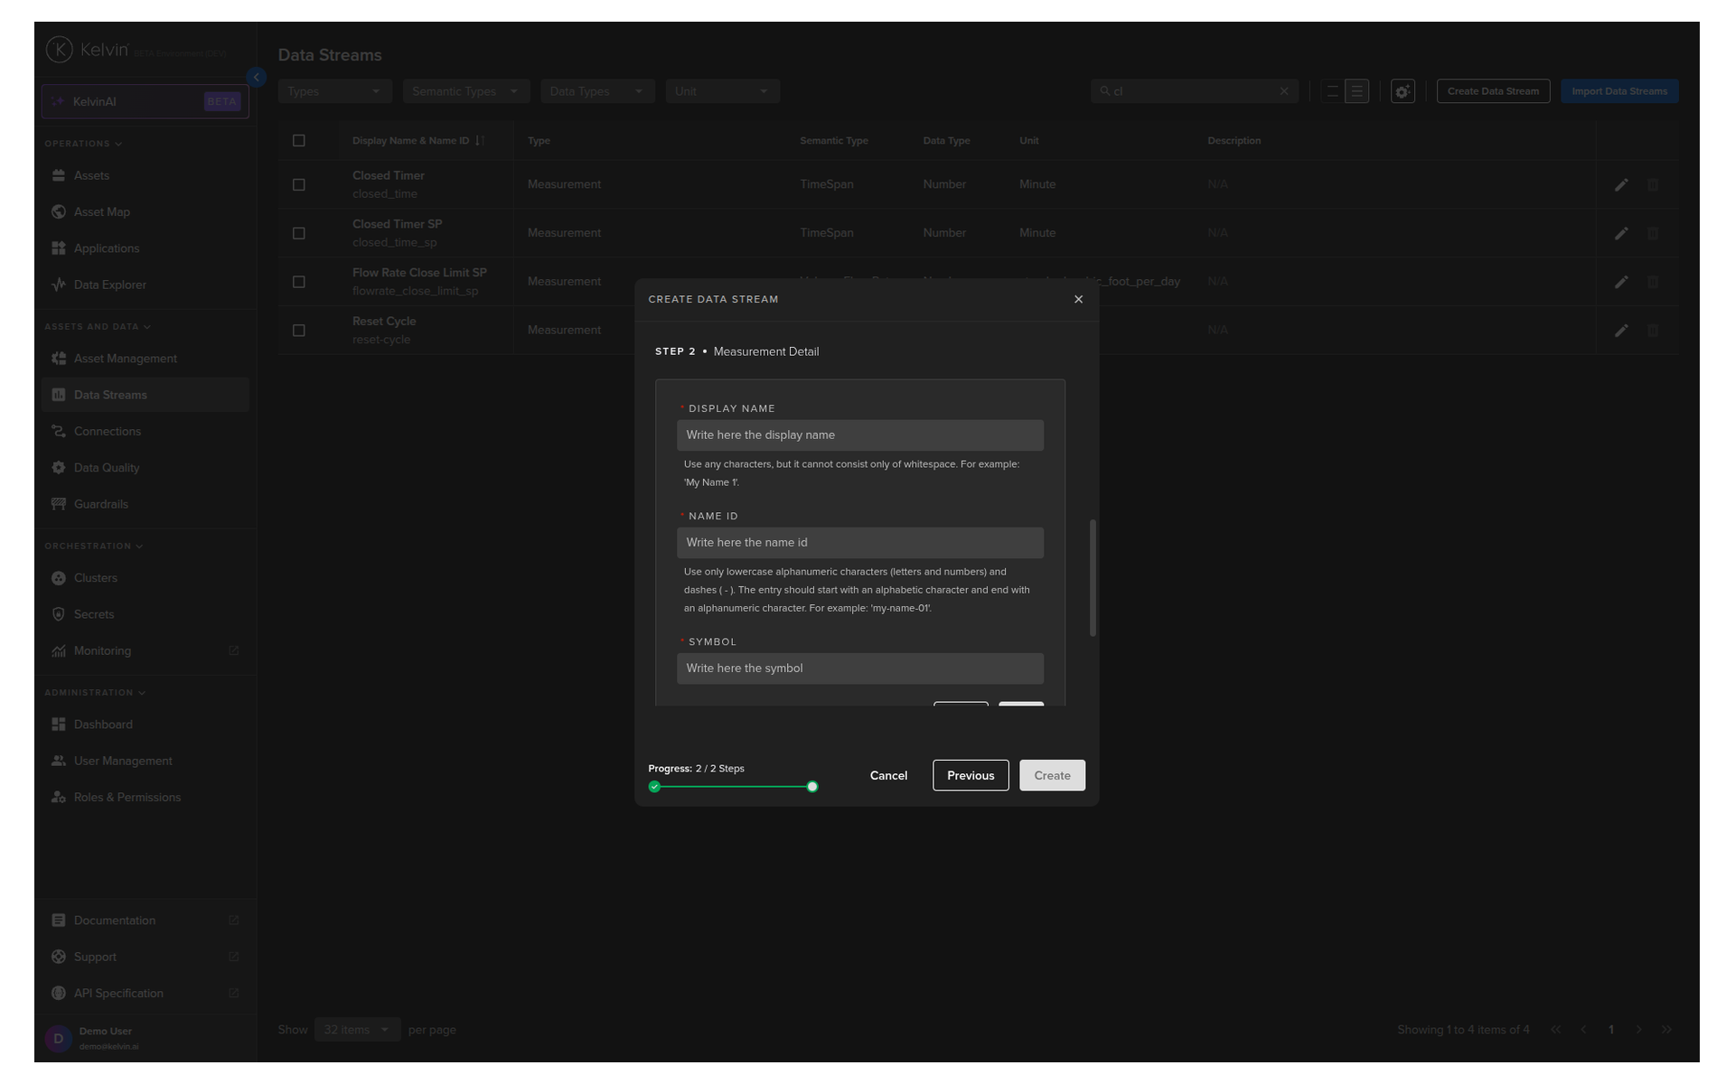This screenshot has width=1735, height=1084.
Task: Check the Closed Timer row checkbox
Action: [299, 184]
